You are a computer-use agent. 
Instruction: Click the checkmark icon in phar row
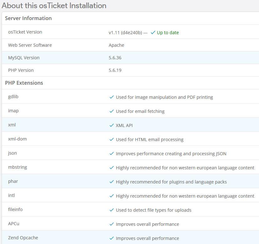point(111,182)
